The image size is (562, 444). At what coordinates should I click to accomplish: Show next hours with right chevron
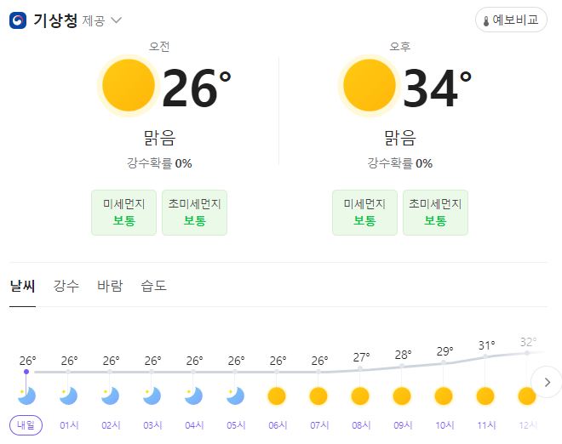[547, 382]
